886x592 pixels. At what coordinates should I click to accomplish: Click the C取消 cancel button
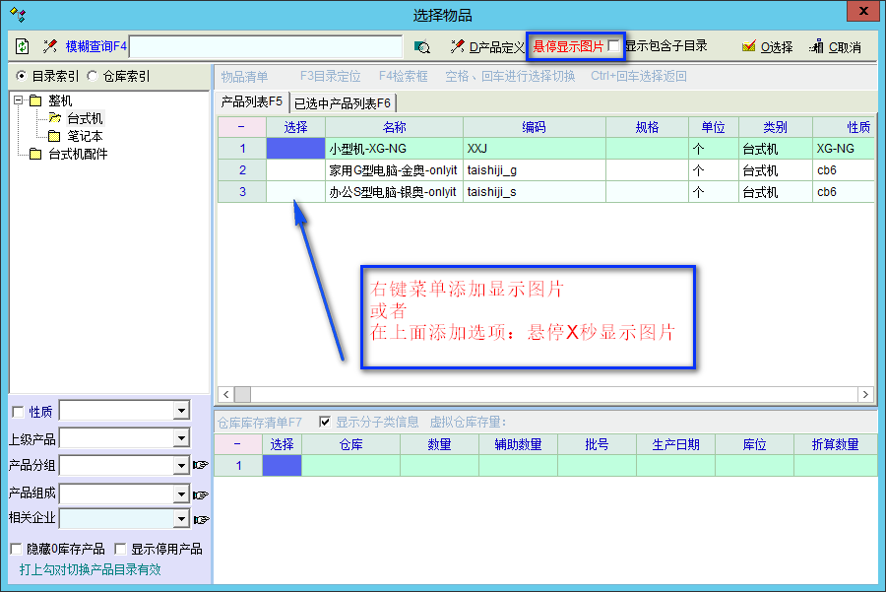pos(835,46)
